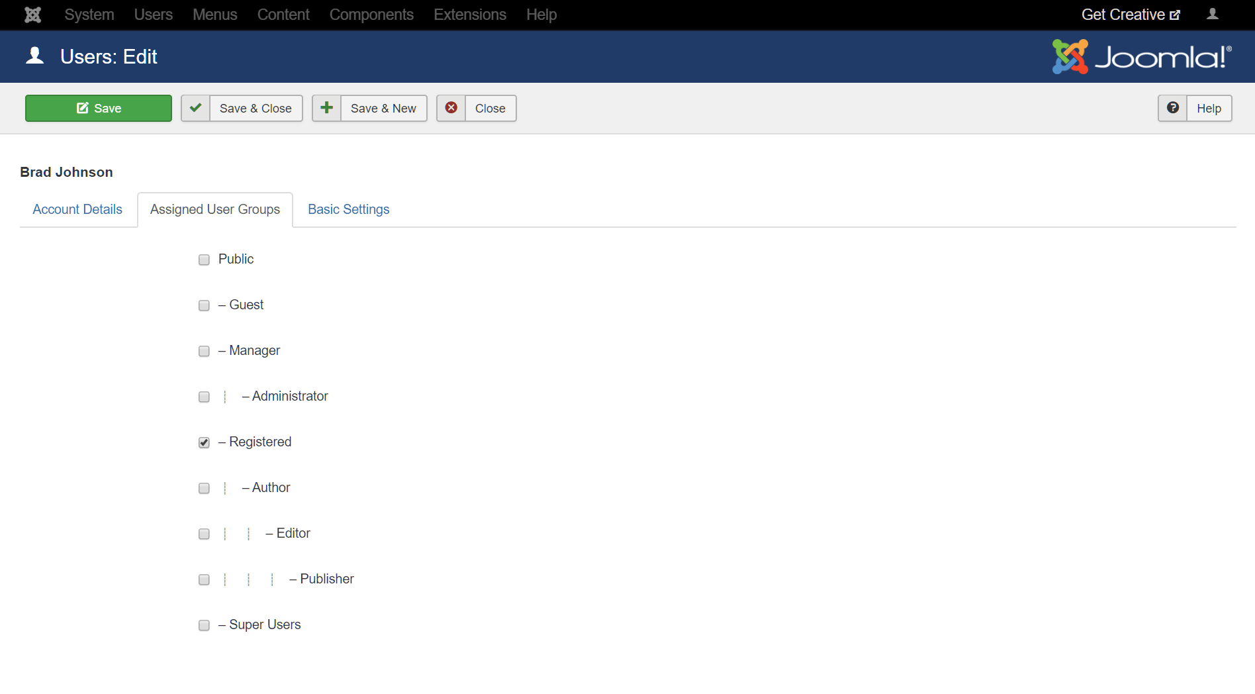Click the Guest group label

coord(246,305)
